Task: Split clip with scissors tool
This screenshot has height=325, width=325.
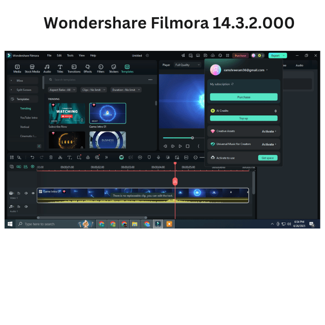Action: point(60,157)
